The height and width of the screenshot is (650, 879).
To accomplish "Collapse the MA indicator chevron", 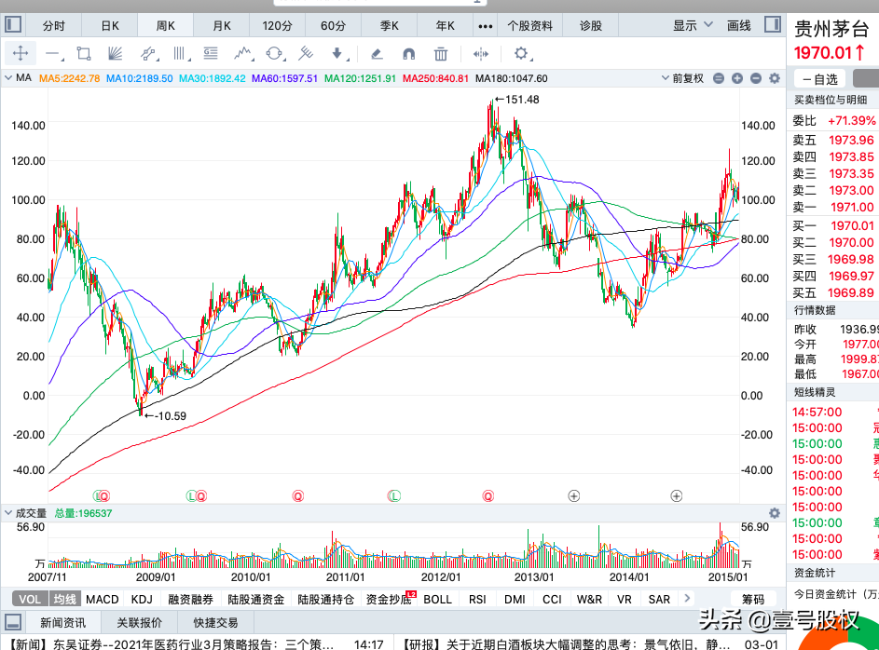I will (10, 79).
